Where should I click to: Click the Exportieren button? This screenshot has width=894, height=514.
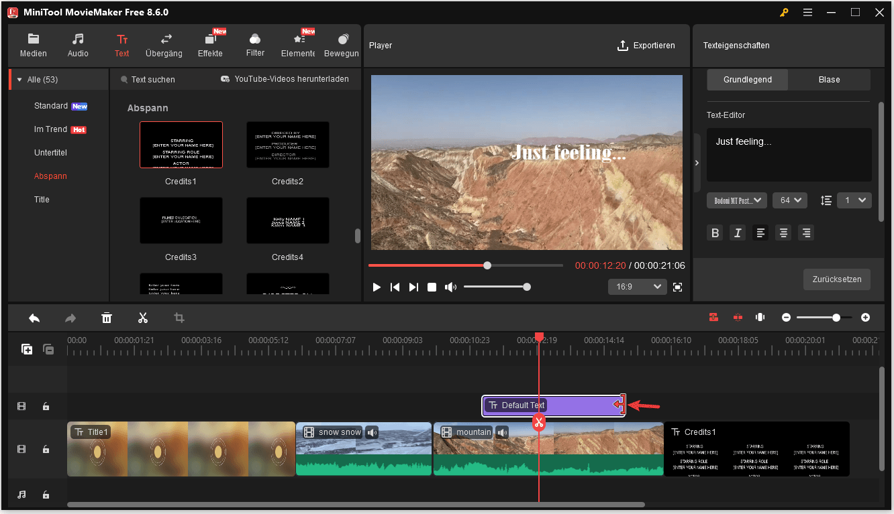646,45
